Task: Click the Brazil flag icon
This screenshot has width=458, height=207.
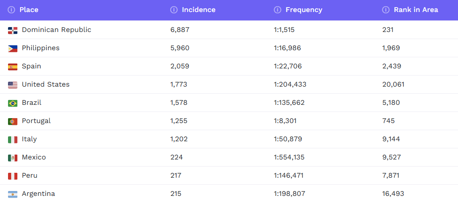Action: 12,103
